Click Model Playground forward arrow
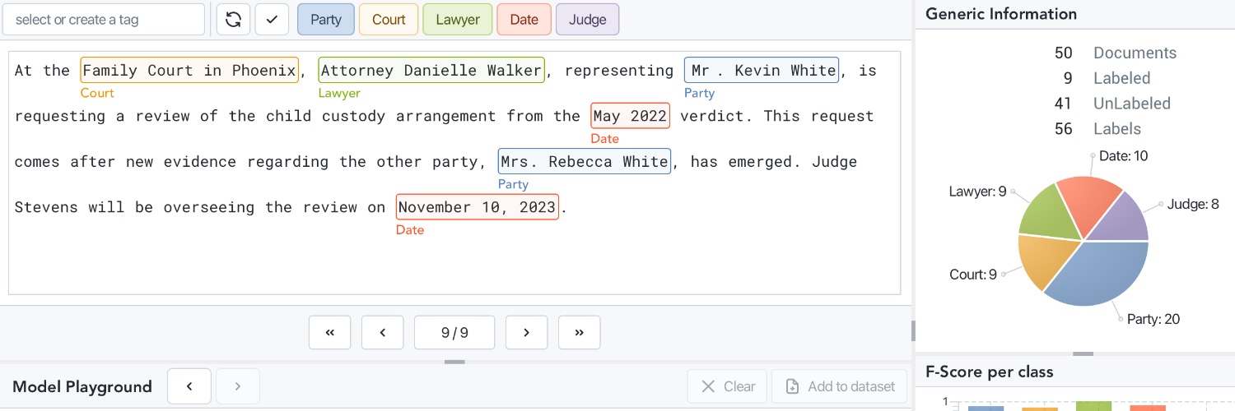Viewport: 1235px width, 411px height. [238, 386]
